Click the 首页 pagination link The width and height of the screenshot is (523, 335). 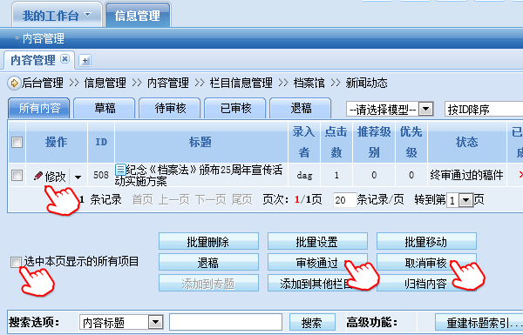tap(143, 200)
